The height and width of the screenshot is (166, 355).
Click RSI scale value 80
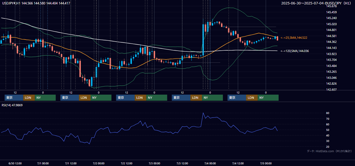327,113
